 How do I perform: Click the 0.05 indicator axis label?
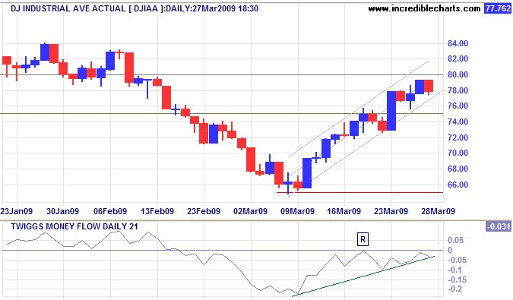tap(455, 240)
